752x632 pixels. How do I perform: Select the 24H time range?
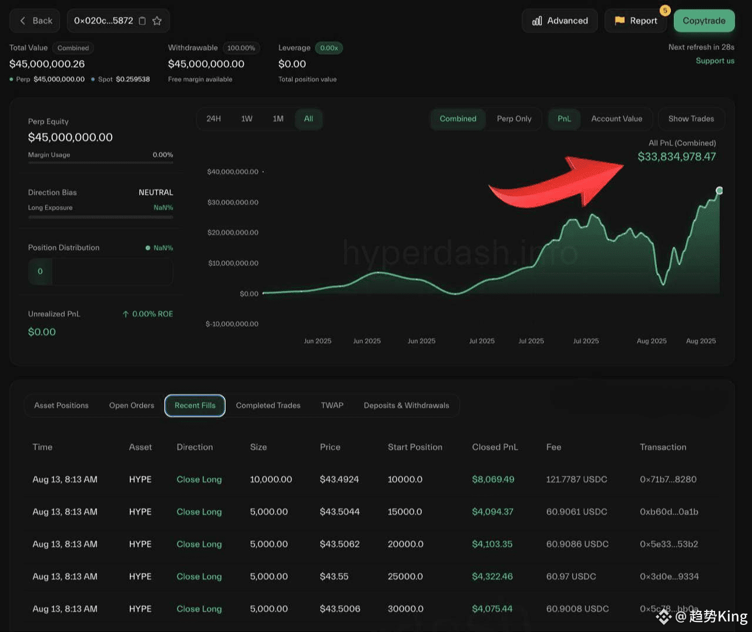[214, 119]
